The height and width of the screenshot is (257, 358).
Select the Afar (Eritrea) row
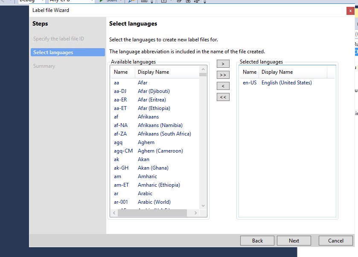coord(155,100)
